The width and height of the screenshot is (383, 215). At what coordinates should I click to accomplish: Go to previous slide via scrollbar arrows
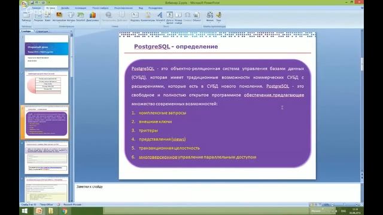(x=361, y=174)
